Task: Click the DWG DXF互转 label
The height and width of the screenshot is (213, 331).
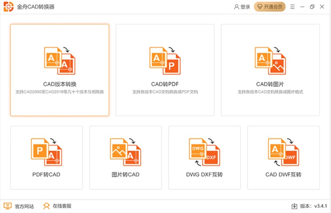Action: click(x=204, y=174)
